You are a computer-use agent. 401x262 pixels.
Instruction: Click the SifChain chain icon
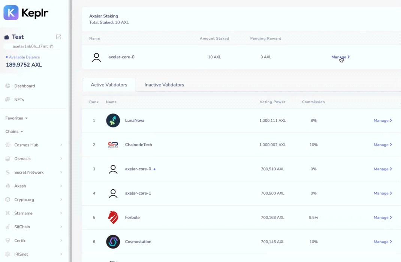point(7,227)
